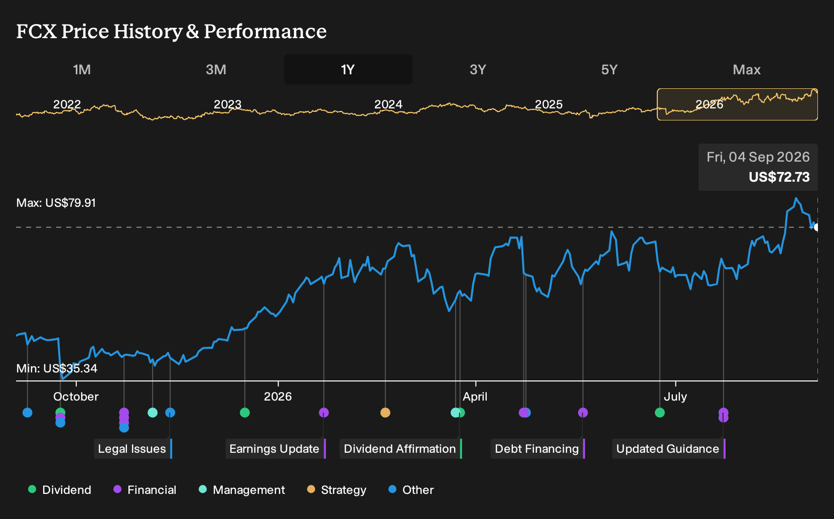
Task: Click the white current-price dot on the chart
Action: pyautogui.click(x=816, y=227)
